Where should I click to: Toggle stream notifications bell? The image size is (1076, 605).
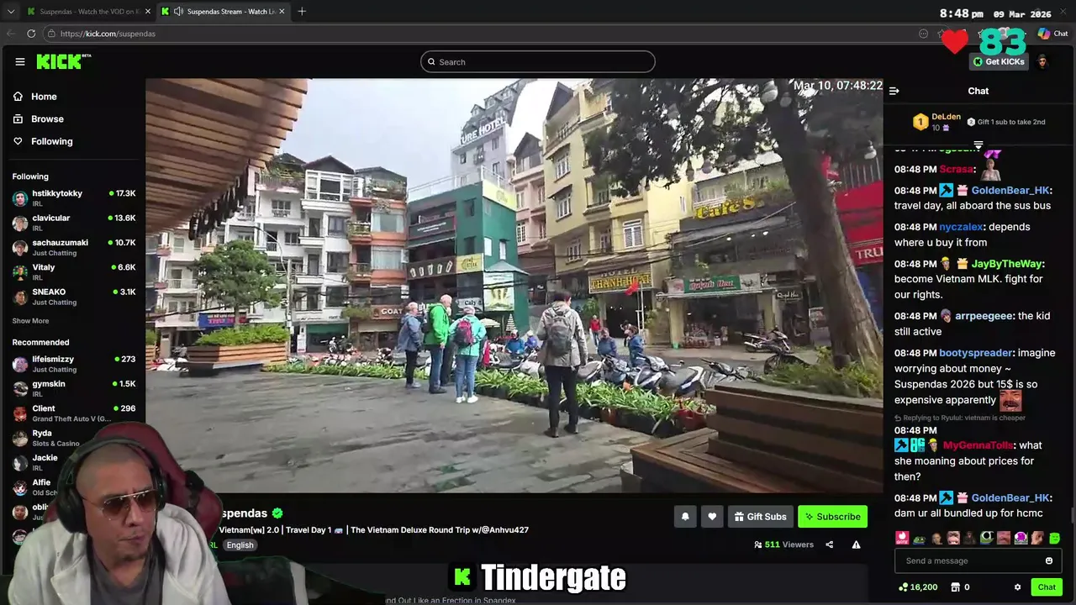[x=685, y=517]
